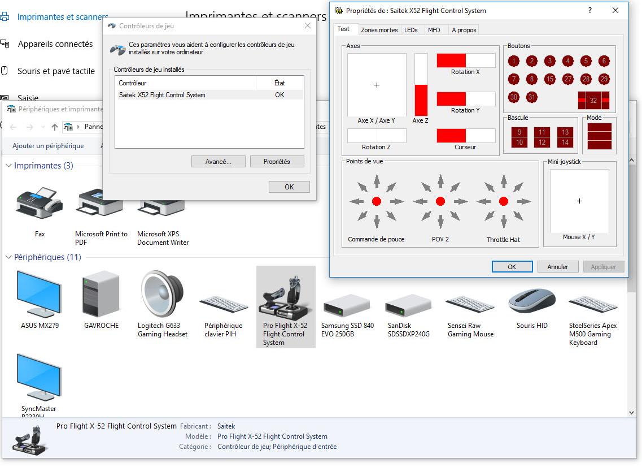This screenshot has width=642, height=467.
Task: Click button indicator 31 in Boutons group
Action: [531, 97]
